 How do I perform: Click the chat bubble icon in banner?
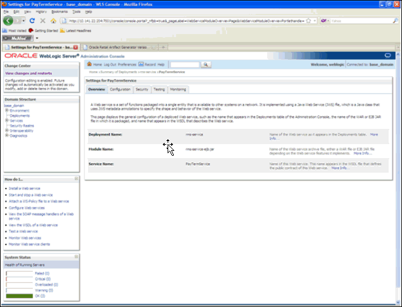(387, 56)
